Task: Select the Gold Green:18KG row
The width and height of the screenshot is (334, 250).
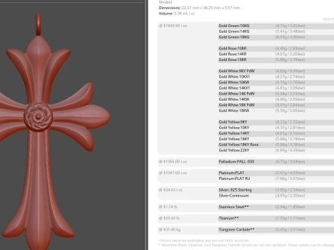Action: (x=276, y=37)
